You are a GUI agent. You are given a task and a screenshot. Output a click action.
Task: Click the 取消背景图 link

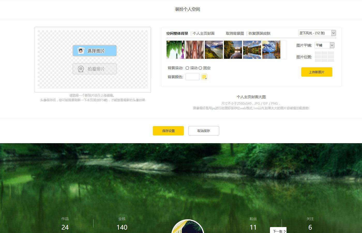tap(235, 33)
